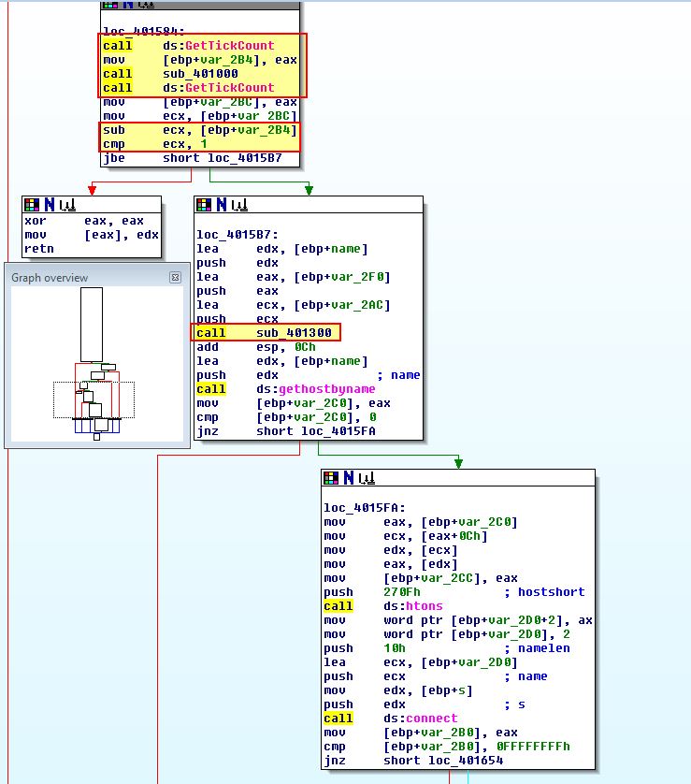The height and width of the screenshot is (784, 691).
Task: Select 'mov [ebp+var_2B4], eax' instruction
Action: (x=200, y=60)
